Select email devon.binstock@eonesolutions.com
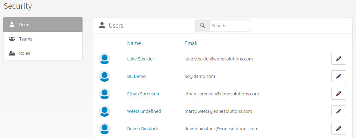The height and width of the screenshot is (138, 356). pos(221,129)
